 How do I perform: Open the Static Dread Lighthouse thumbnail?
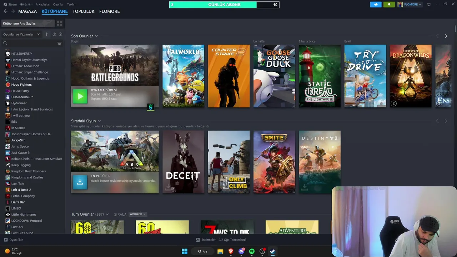[320, 76]
